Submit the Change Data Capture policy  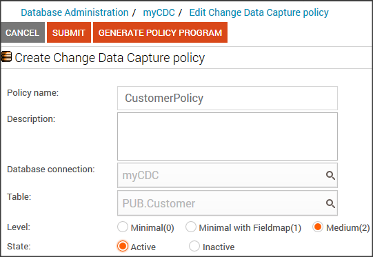click(69, 32)
